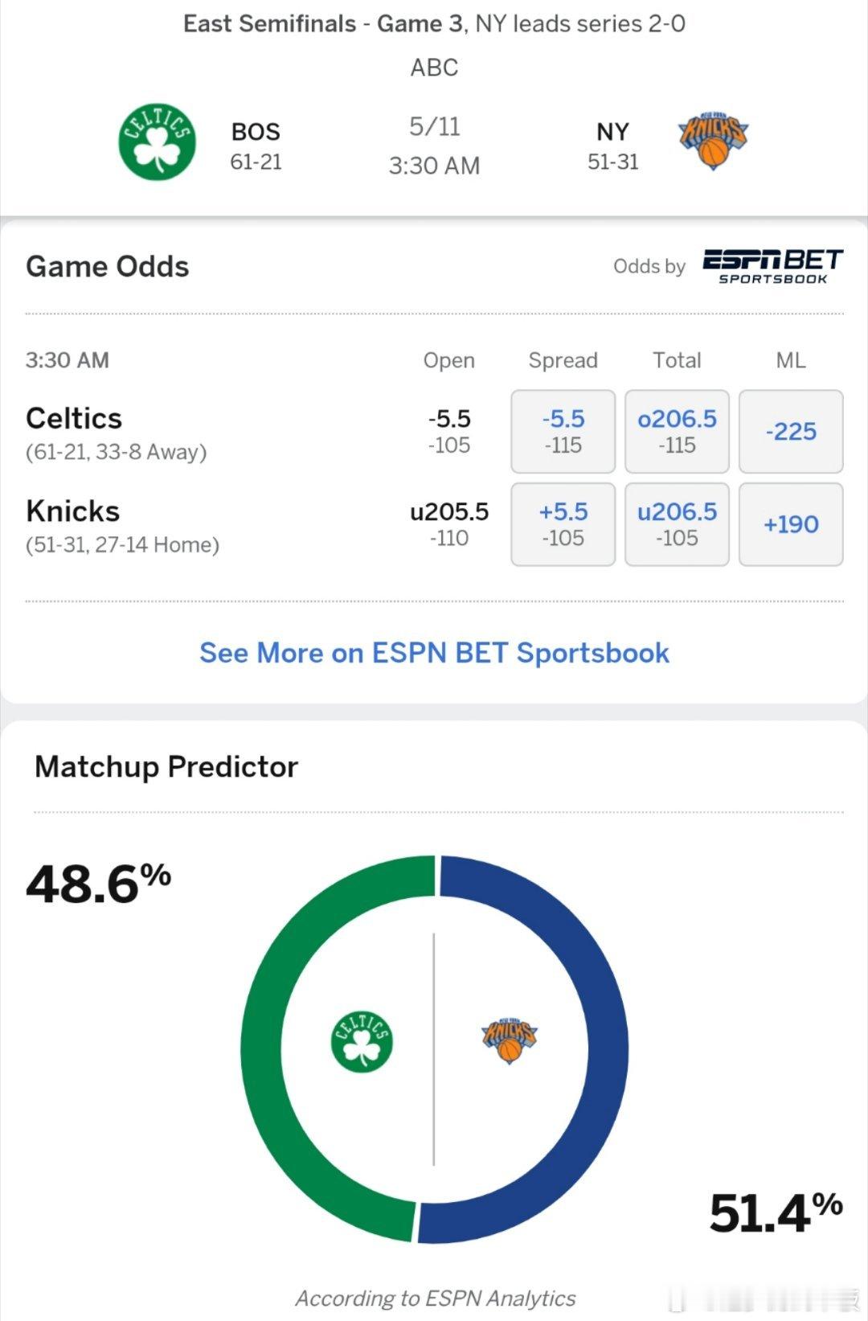
Task: Tap the Celtics logo in header
Action: [158, 142]
